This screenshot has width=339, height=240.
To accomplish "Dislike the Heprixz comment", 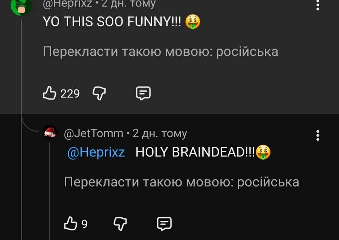I will click(x=100, y=93).
